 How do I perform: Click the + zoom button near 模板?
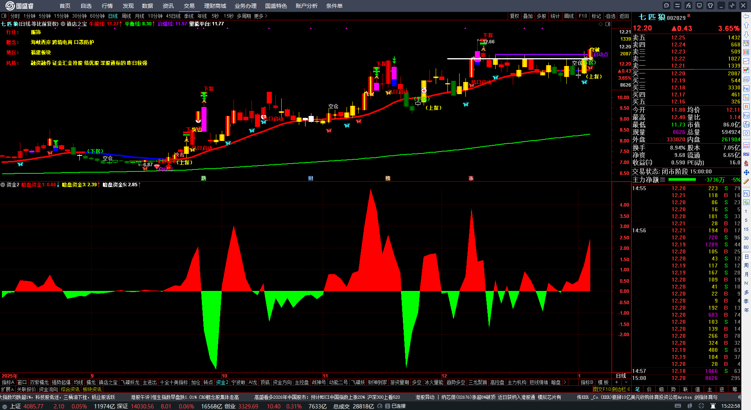pyautogui.click(x=617, y=382)
